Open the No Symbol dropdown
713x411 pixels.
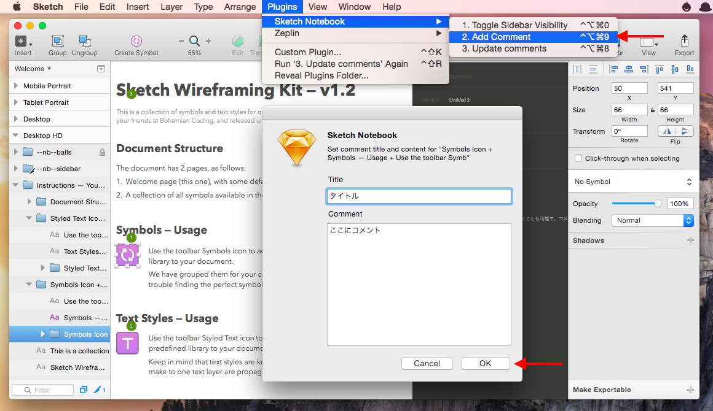[x=633, y=182]
